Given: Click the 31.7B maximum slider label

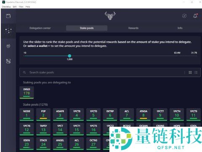Looking at the screenshot, I should coord(194,53).
